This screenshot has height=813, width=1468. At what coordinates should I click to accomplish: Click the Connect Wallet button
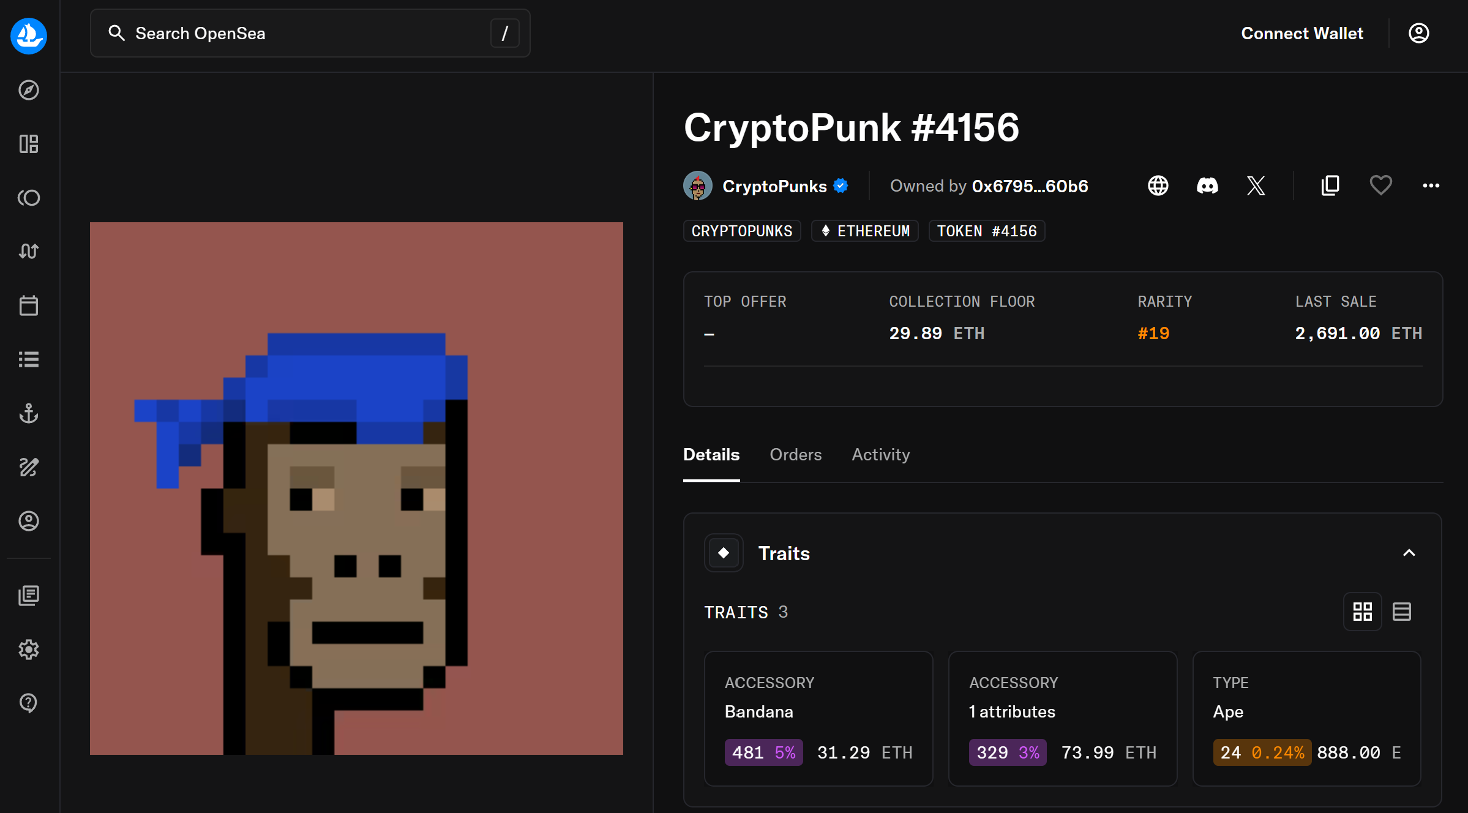coord(1301,33)
